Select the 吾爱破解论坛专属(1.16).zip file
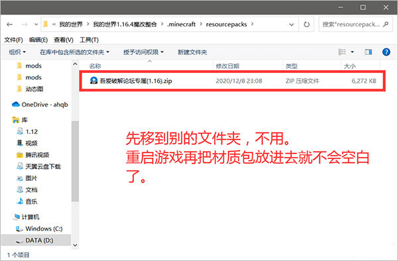Image resolution: width=398 pixels, height=261 pixels. tap(232, 81)
